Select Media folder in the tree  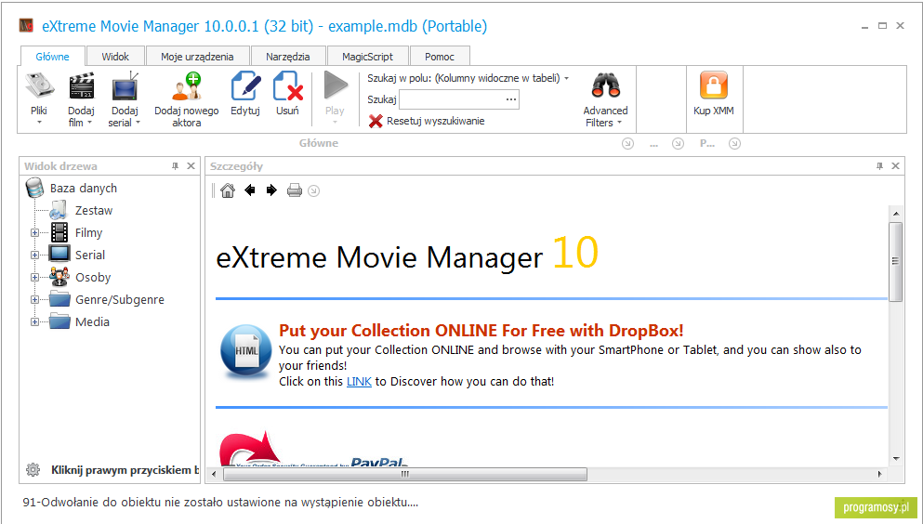[x=92, y=322]
